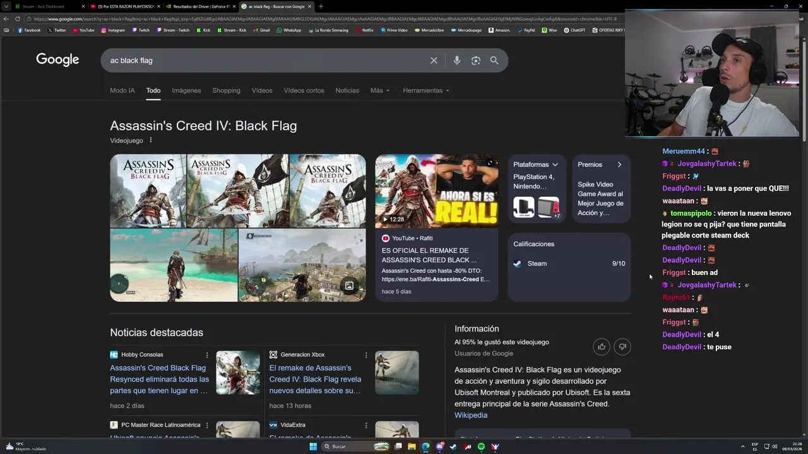Viewport: 808px width, 454px height.
Task: Open the Wikipedia link
Action: 471,415
